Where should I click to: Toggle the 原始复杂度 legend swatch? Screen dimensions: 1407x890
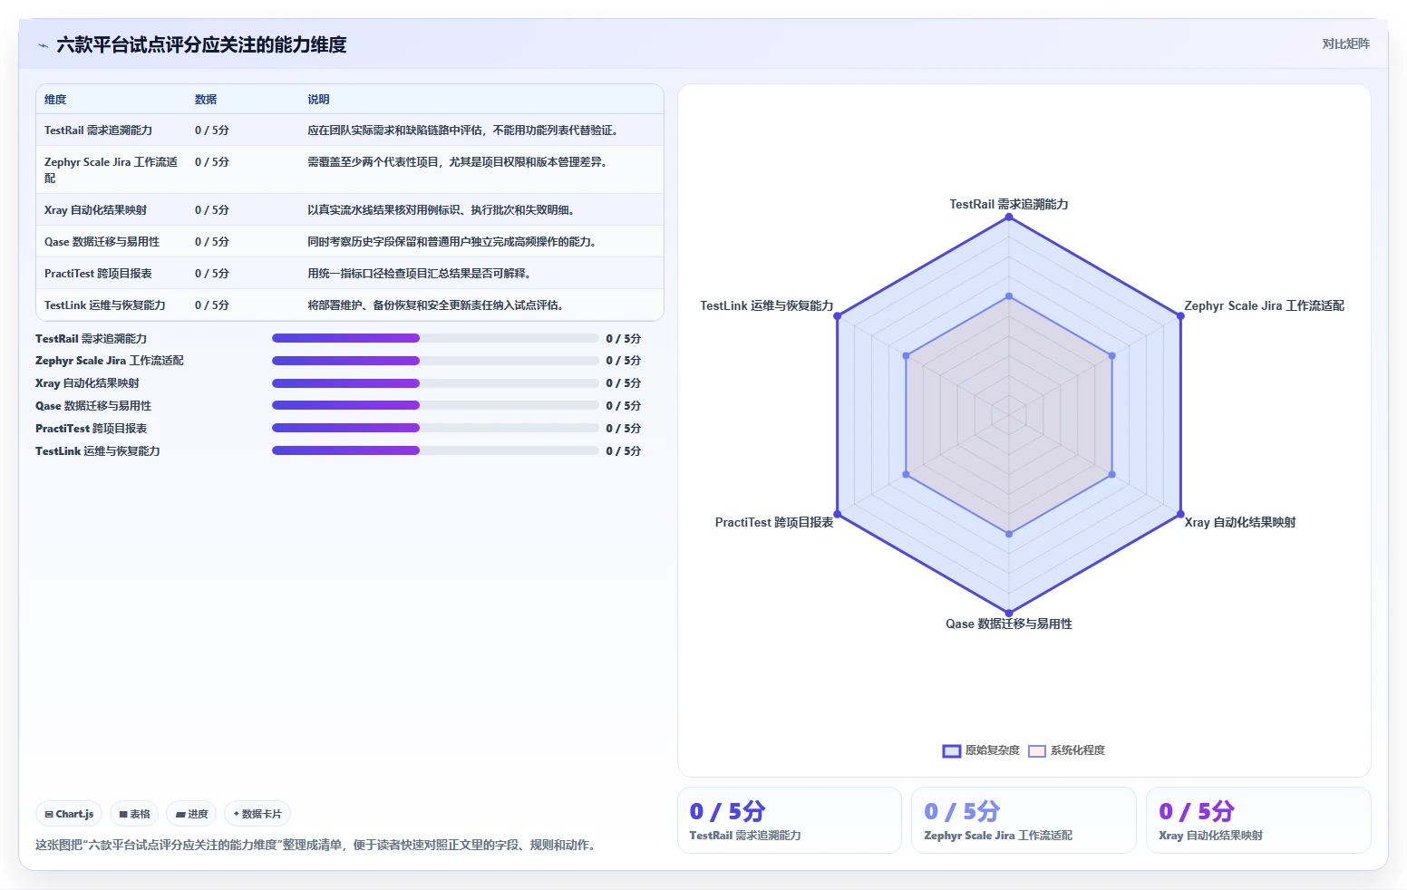pyautogui.click(x=951, y=750)
